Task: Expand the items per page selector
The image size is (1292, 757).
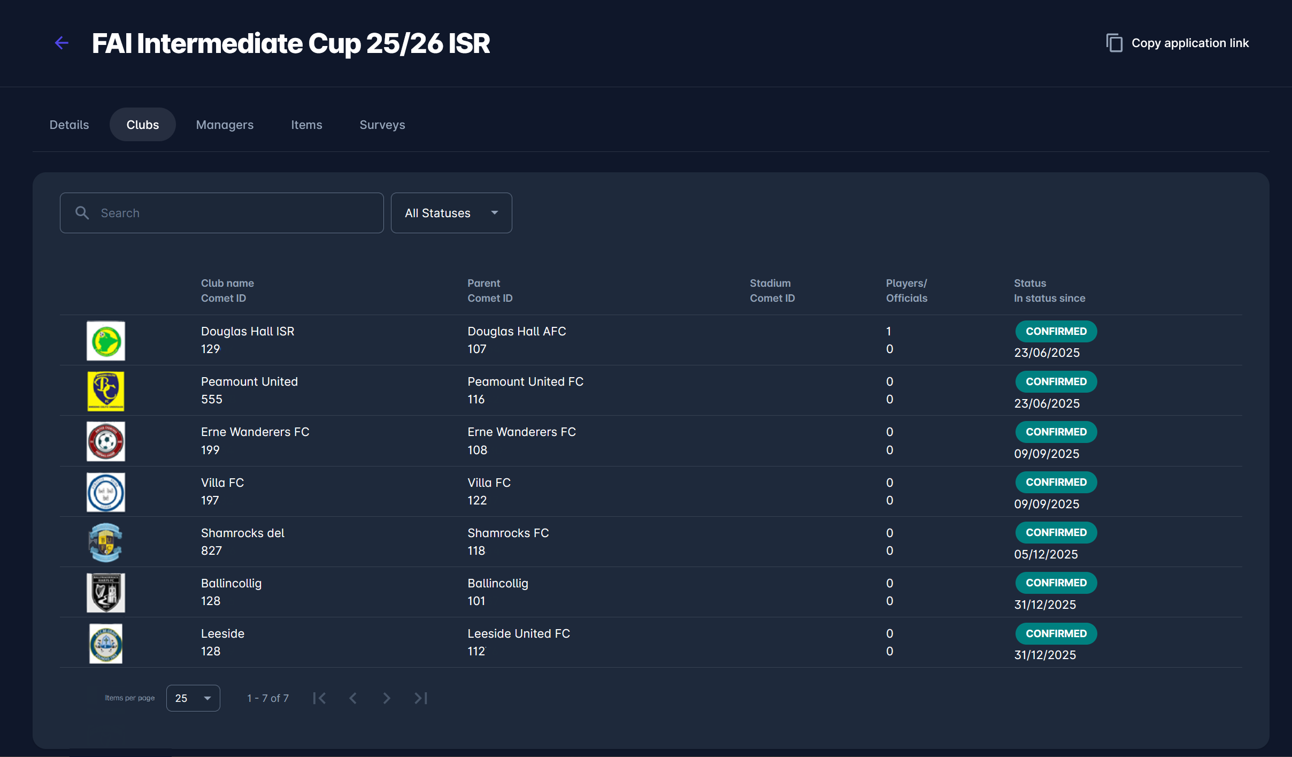Action: [193, 698]
